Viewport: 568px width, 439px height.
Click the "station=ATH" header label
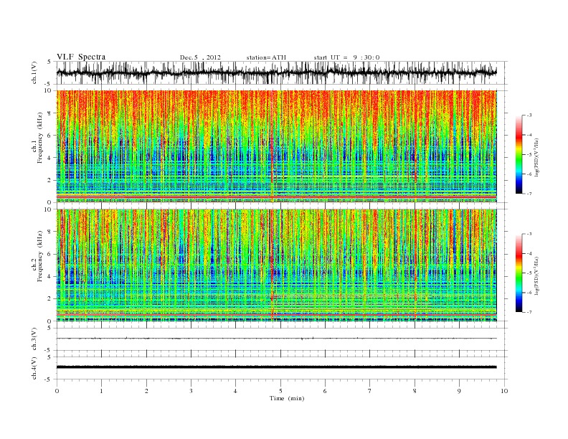click(x=266, y=57)
